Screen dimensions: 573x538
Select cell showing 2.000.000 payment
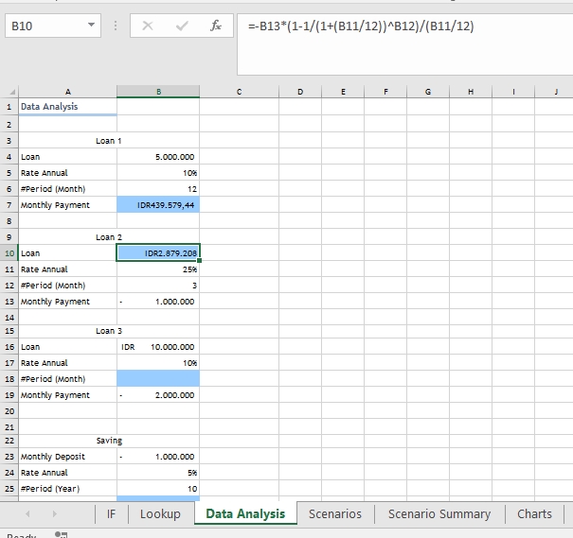pyautogui.click(x=158, y=395)
